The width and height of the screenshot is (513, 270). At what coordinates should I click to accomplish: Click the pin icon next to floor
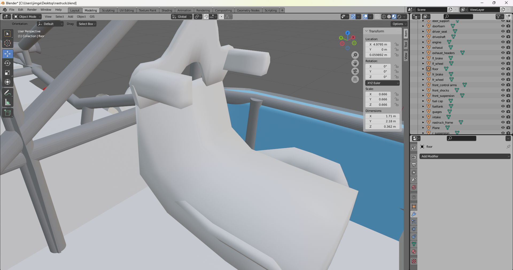pos(508,147)
